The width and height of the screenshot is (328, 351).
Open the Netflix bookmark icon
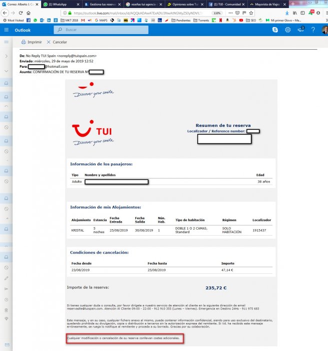click(221, 21)
